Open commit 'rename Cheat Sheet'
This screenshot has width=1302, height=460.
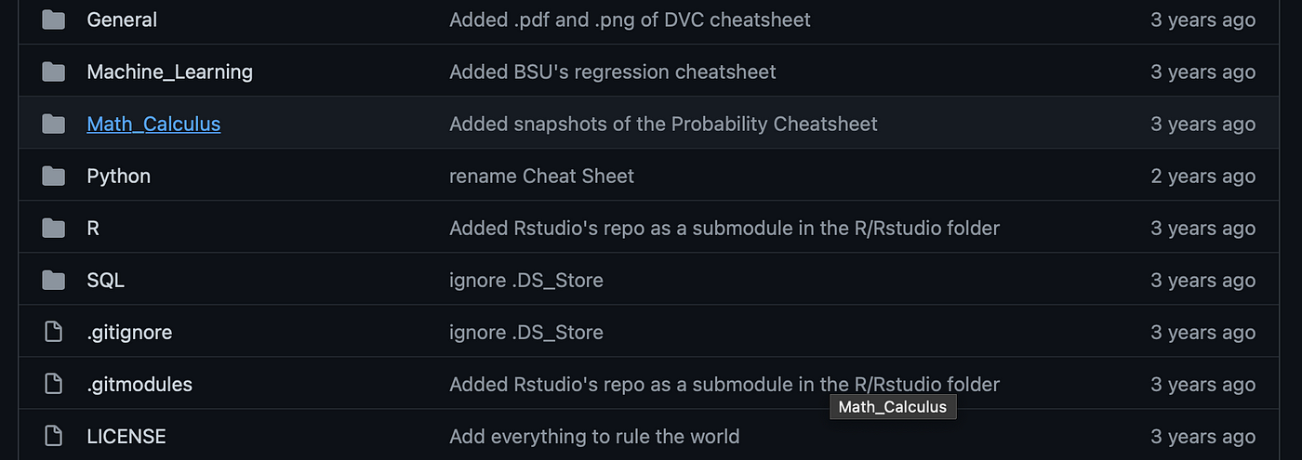(x=541, y=176)
